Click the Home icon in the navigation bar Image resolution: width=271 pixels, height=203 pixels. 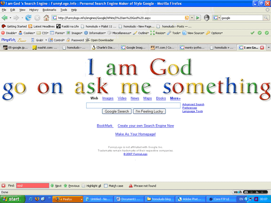(x=46, y=18)
